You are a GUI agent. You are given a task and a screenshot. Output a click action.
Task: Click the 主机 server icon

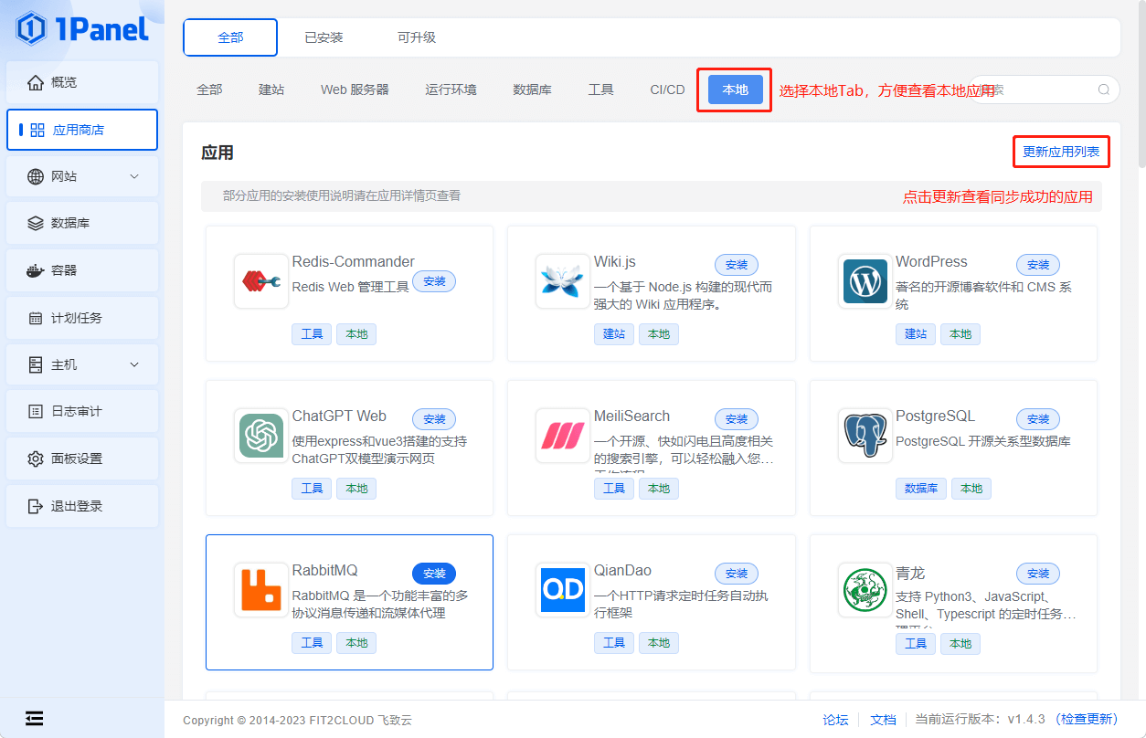coord(36,364)
